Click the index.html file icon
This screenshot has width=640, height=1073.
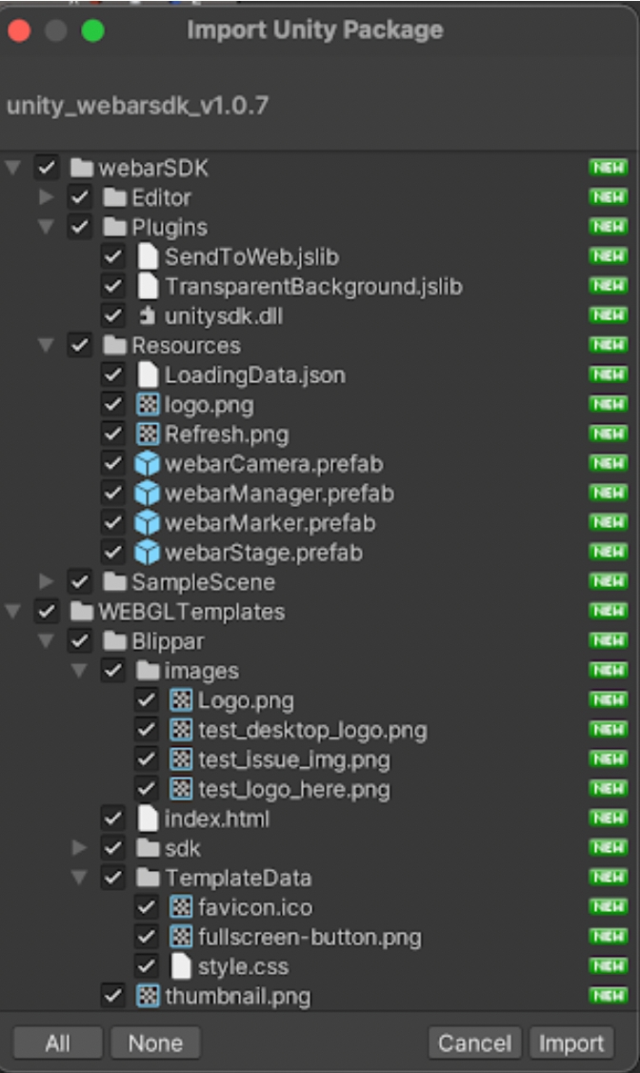(147, 819)
